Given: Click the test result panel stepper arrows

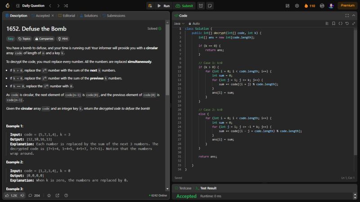Looking at the screenshot, I should pos(355,196).
